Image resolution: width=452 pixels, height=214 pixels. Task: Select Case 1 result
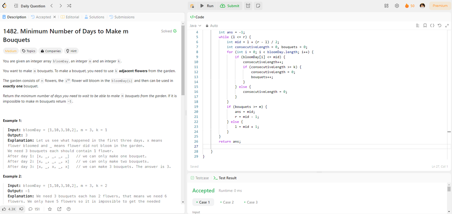tap(203, 202)
